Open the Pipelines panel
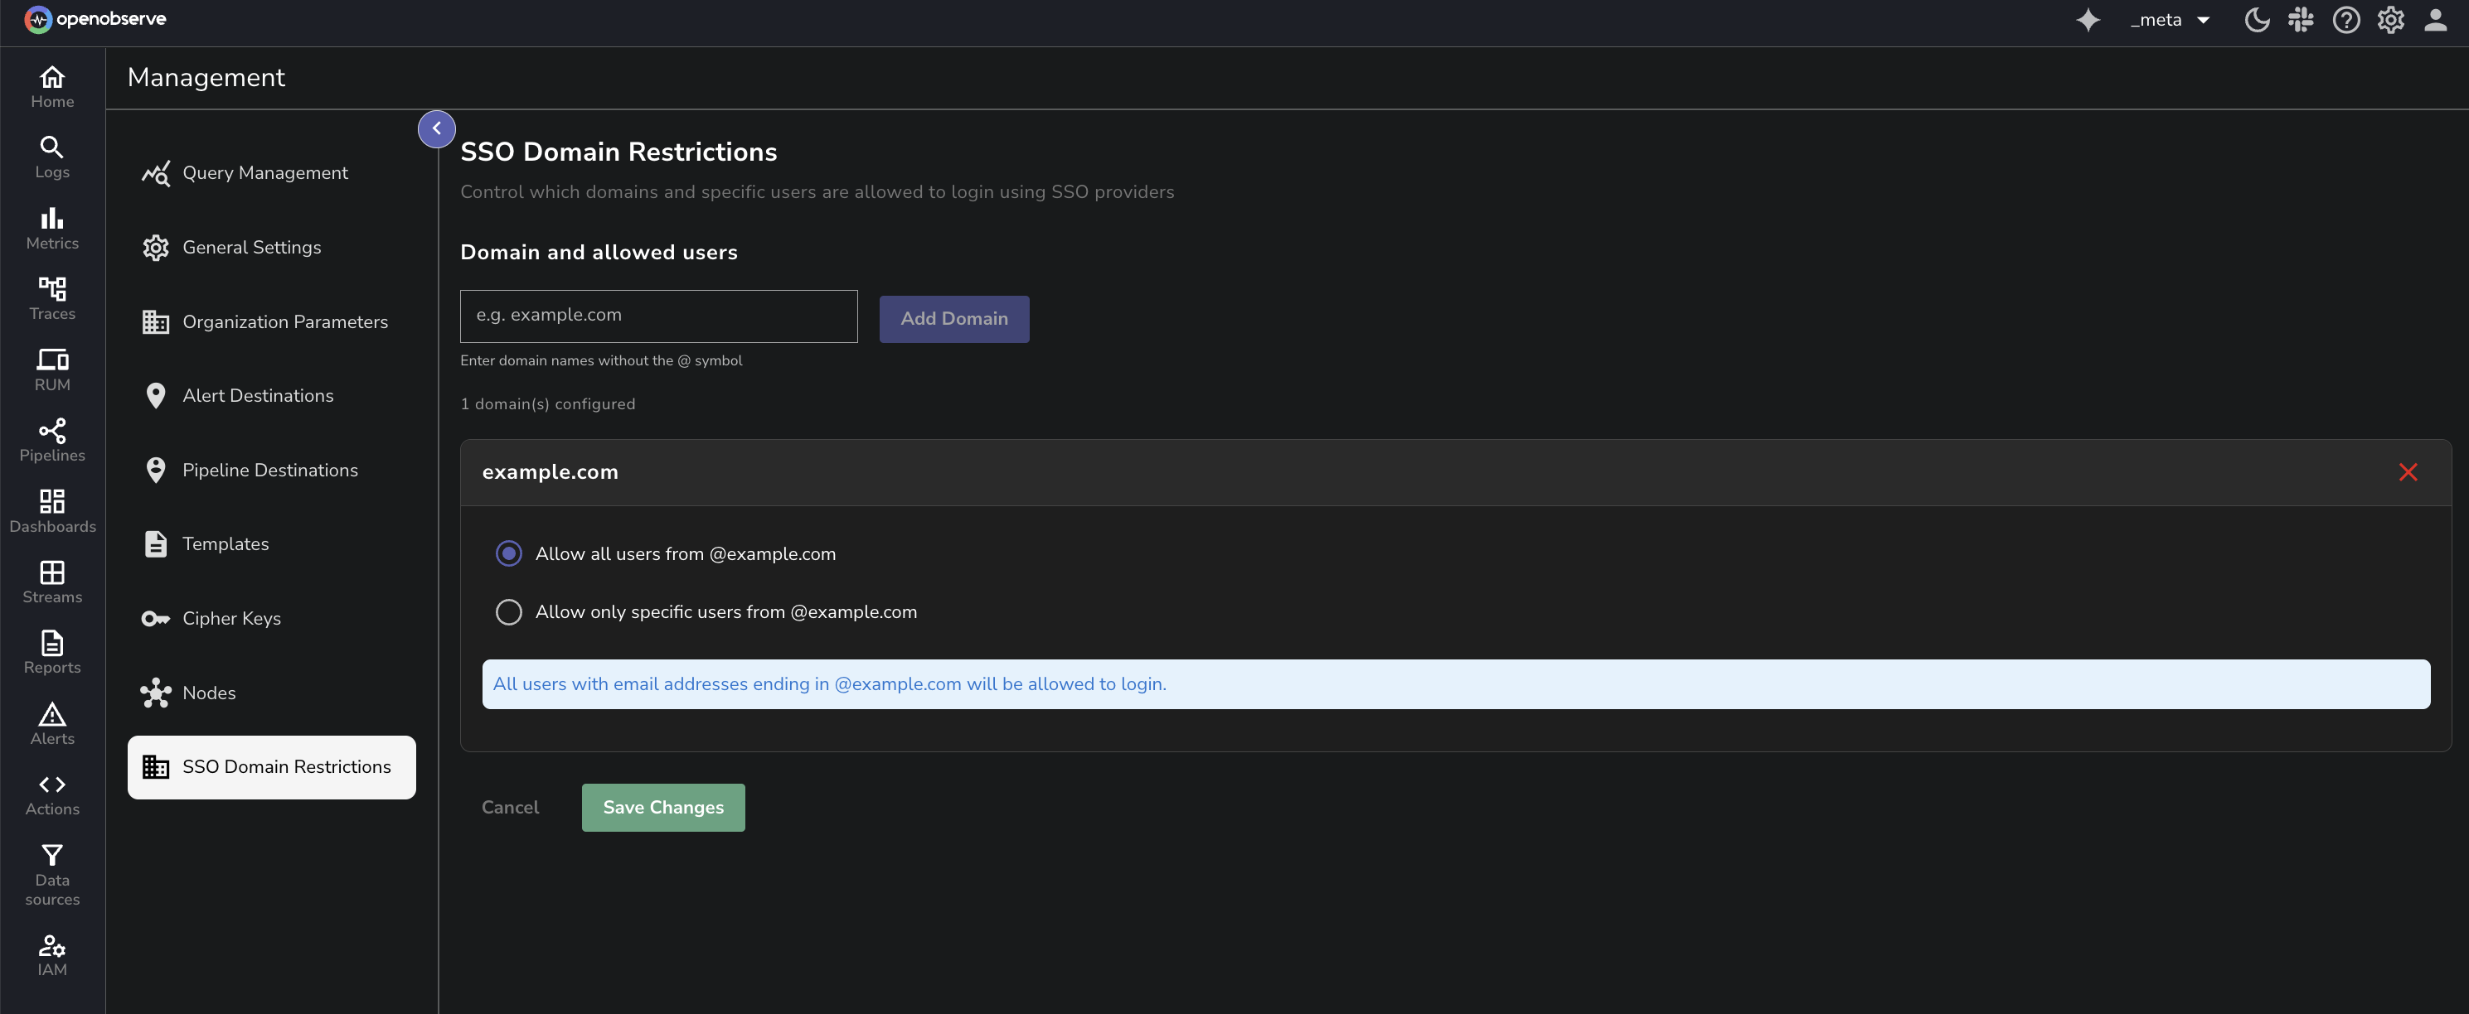This screenshot has height=1014, width=2469. click(x=51, y=440)
